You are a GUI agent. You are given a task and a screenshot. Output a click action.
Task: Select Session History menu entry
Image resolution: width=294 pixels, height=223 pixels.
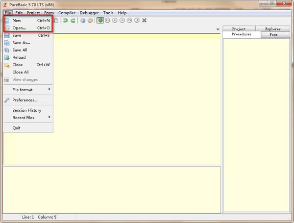[x=26, y=110]
